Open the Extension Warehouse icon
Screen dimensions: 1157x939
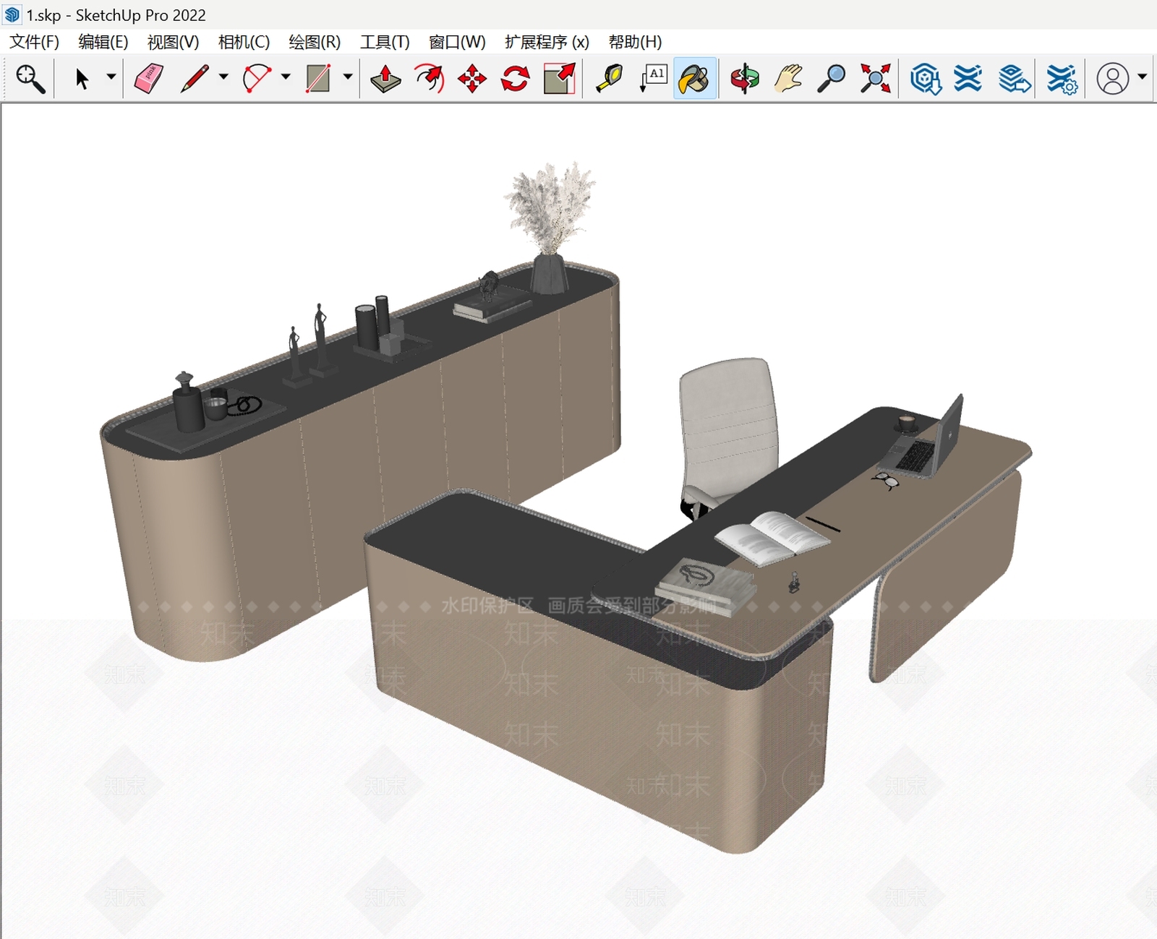[968, 78]
